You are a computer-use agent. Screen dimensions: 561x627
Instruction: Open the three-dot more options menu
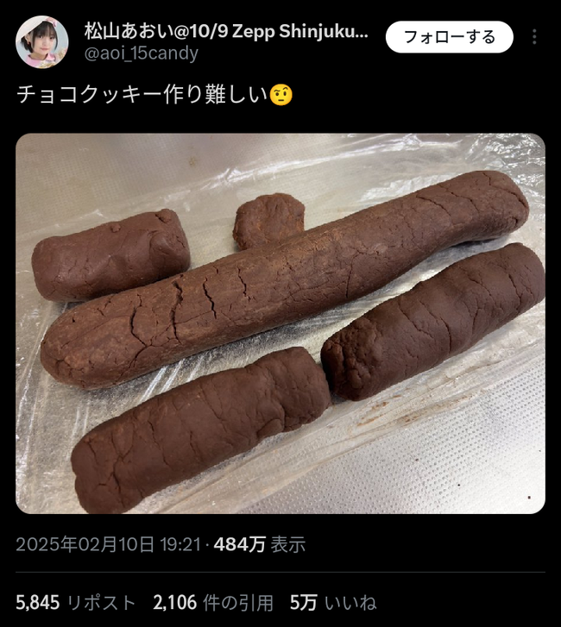point(534,37)
